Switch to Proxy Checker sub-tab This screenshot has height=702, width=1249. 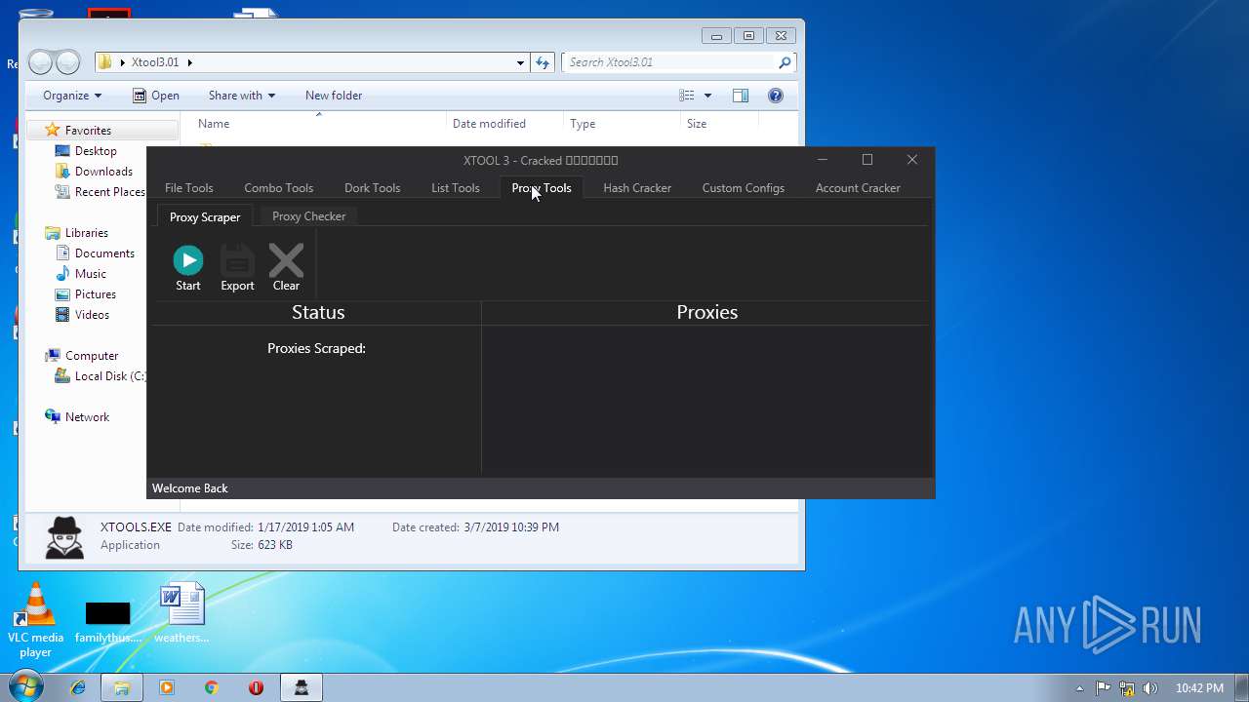308,216
